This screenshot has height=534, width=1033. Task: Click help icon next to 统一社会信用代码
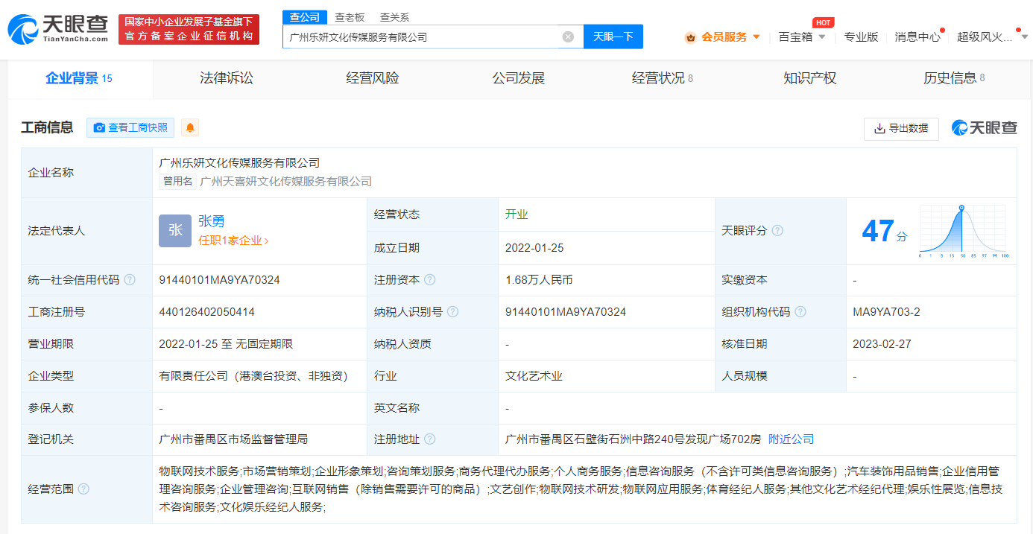(130, 280)
